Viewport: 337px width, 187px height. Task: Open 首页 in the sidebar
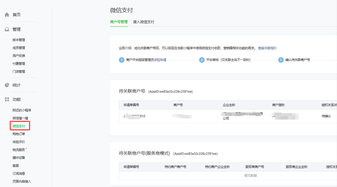(x=17, y=15)
